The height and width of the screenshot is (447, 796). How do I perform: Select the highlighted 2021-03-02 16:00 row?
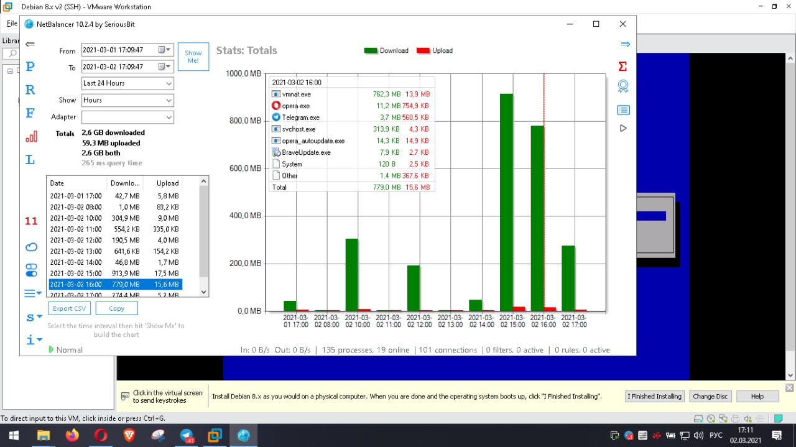click(116, 284)
